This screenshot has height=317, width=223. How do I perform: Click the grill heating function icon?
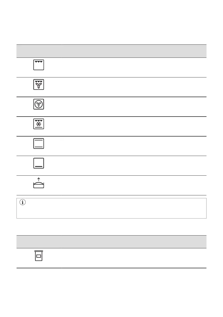pos(39,65)
